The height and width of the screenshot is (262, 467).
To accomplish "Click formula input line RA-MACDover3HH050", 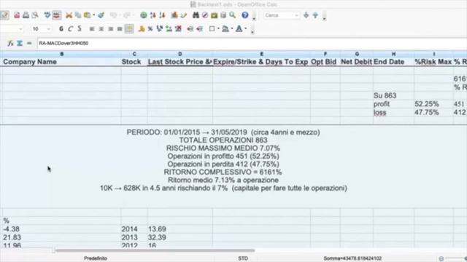I will [252, 44].
